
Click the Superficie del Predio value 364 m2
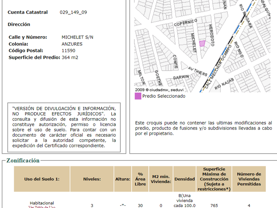coord(70,57)
